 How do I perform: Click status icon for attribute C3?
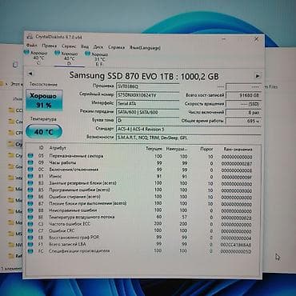point(30,224)
